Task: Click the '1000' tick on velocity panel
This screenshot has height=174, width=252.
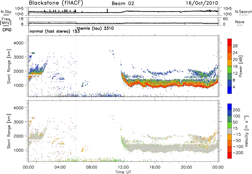Action: tap(19, 150)
